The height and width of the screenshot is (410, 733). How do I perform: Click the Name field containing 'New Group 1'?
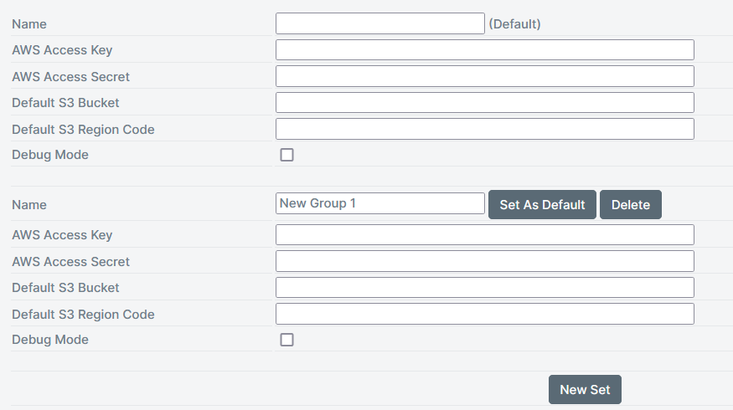(379, 203)
